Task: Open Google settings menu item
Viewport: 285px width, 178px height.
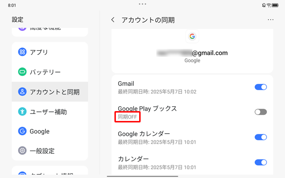Action: [x=50, y=131]
